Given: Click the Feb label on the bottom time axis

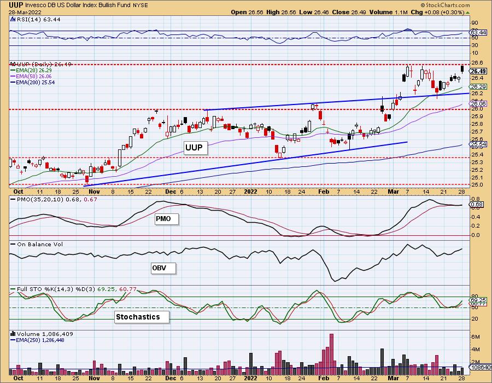Looking at the screenshot, I should click(x=324, y=378).
